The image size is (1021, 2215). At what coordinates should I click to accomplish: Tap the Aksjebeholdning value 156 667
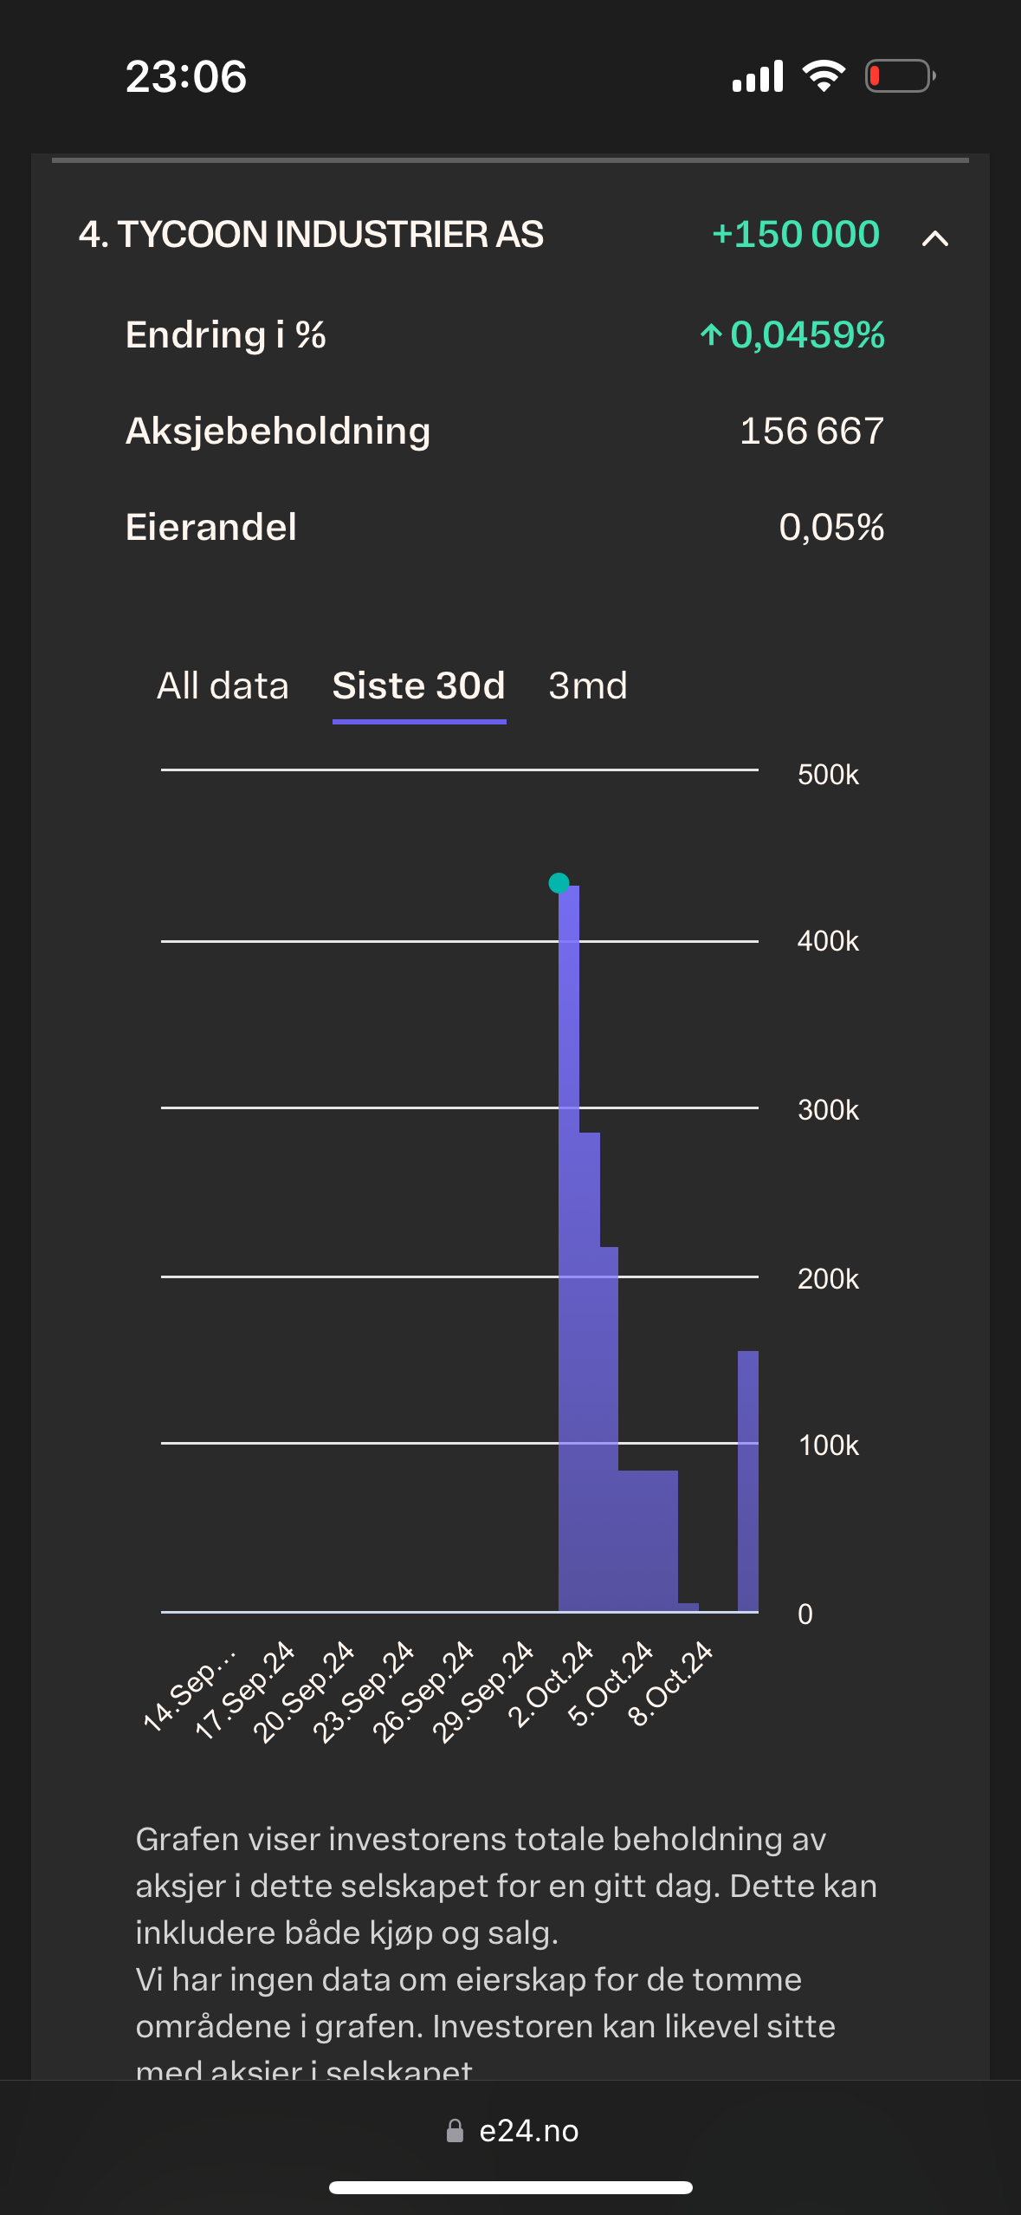click(811, 432)
